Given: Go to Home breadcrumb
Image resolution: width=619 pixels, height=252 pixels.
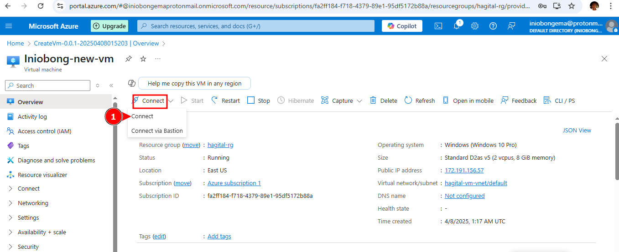Looking at the screenshot, I should click(x=15, y=43).
